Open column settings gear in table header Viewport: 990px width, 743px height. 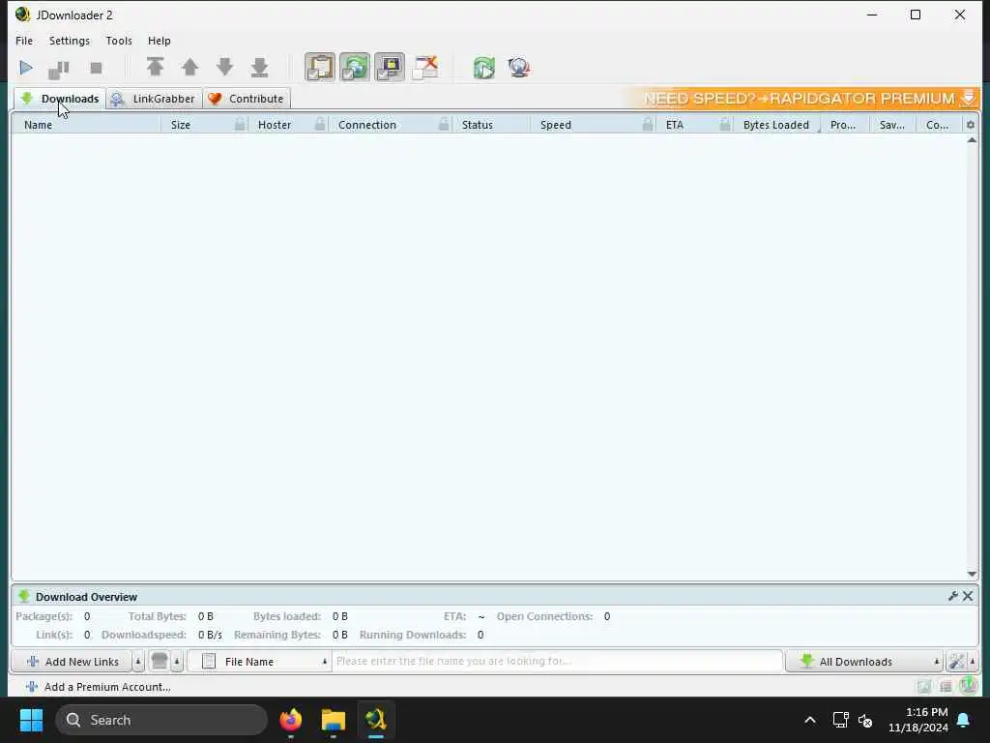(971, 125)
